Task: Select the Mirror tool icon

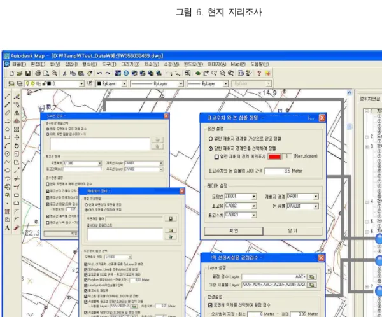Action: click(x=17, y=113)
